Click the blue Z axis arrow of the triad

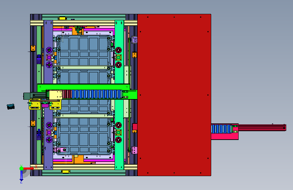[x=21, y=176]
